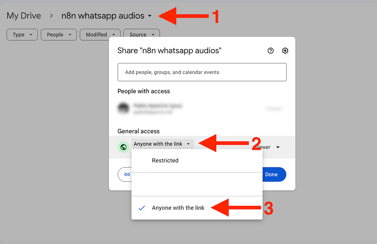The width and height of the screenshot is (377, 244).
Task: Go to My Drive breadcrumb
Action: click(x=24, y=16)
